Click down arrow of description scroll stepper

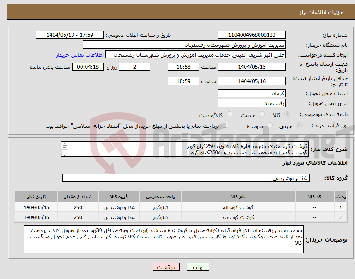tap(64, 147)
